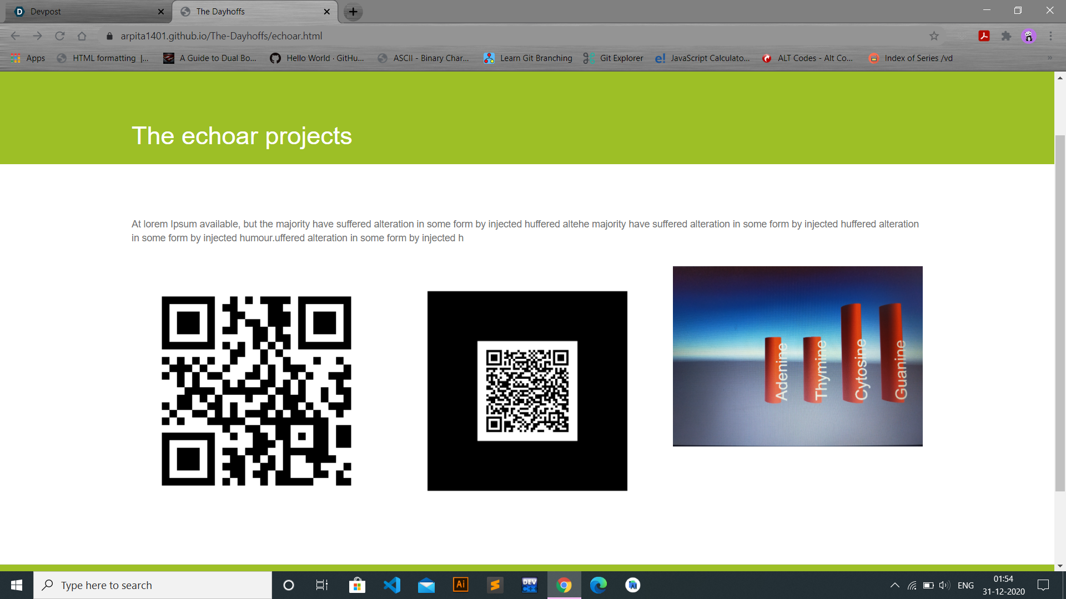Open Sublime Text from taskbar
This screenshot has height=599, width=1066.
(495, 585)
